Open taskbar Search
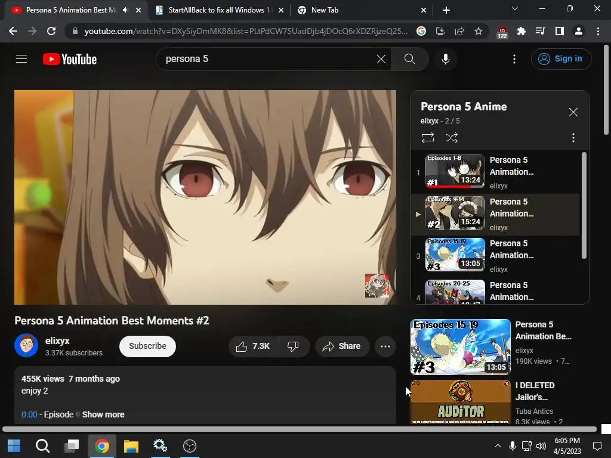This screenshot has height=458, width=611. pyautogui.click(x=42, y=446)
